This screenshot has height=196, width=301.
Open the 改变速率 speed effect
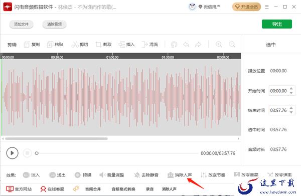pos(279,175)
